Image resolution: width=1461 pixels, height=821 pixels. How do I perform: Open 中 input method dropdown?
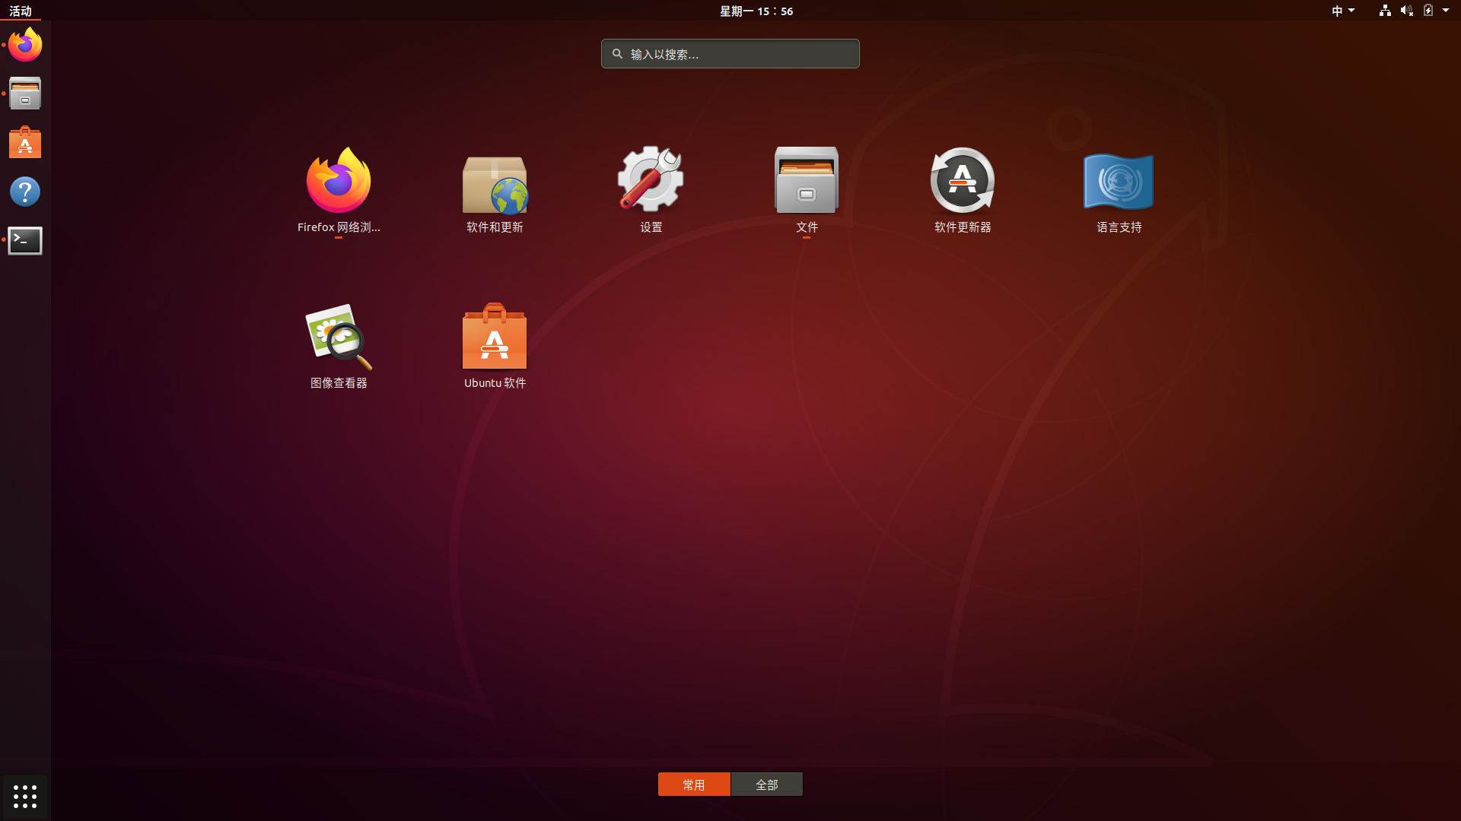(1343, 11)
